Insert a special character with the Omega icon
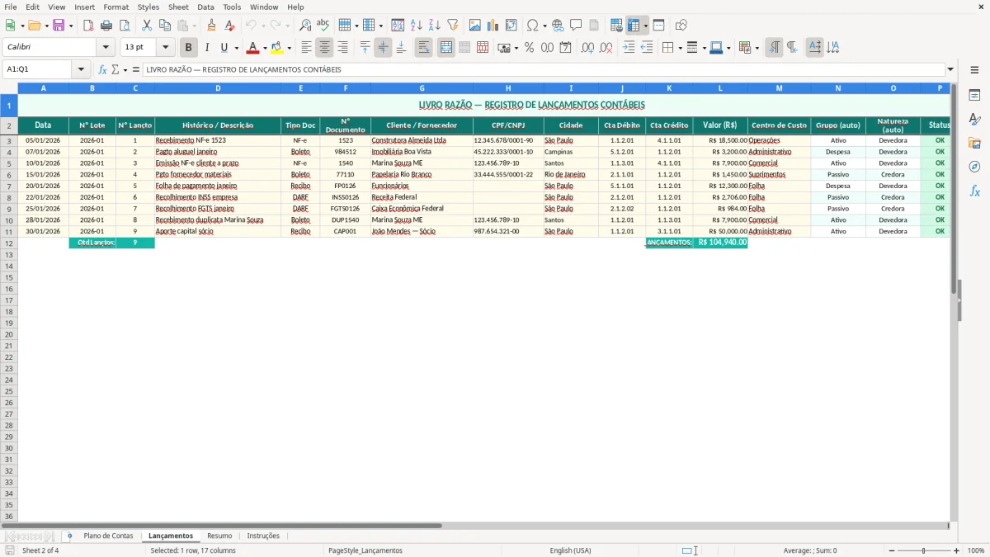The height and width of the screenshot is (557, 990). (533, 26)
